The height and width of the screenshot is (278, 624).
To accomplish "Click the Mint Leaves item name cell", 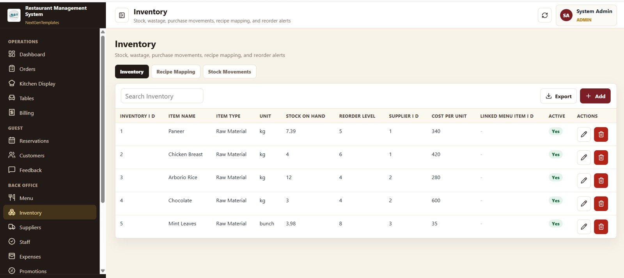I will coord(182,223).
